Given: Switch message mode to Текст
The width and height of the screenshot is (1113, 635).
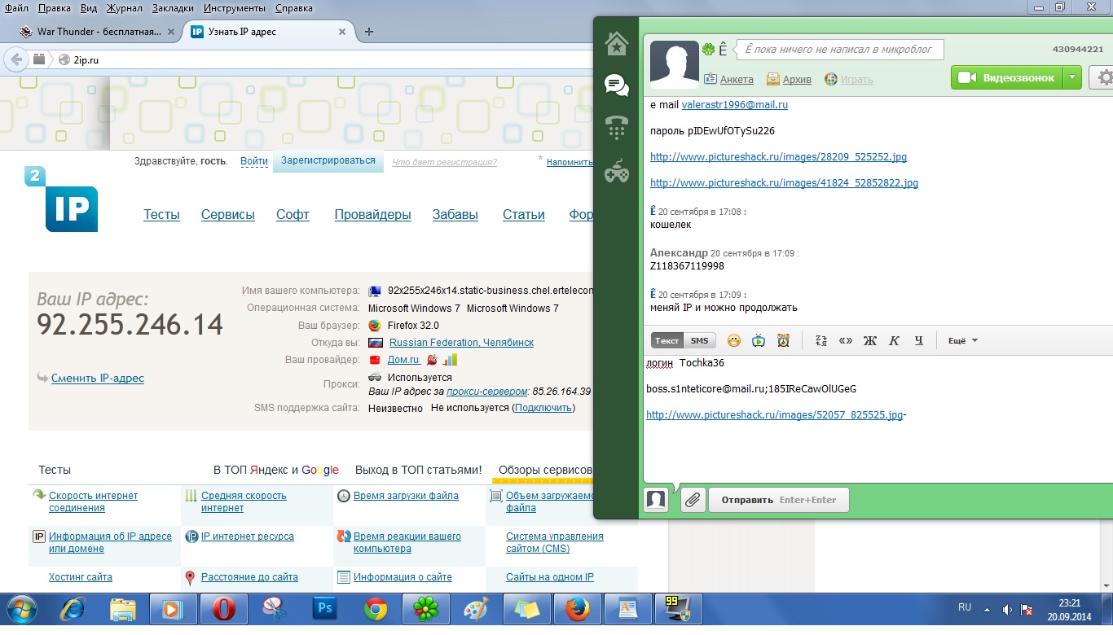Looking at the screenshot, I should click(666, 340).
